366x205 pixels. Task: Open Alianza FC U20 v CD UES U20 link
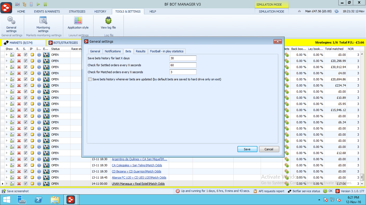(x=139, y=178)
